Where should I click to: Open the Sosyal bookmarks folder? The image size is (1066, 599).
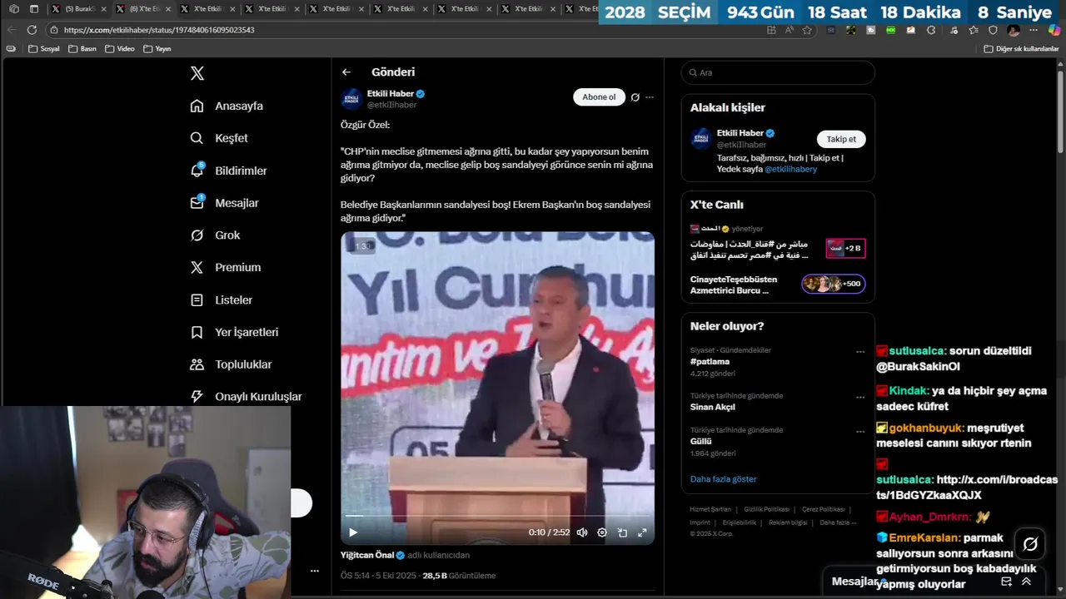click(x=44, y=49)
